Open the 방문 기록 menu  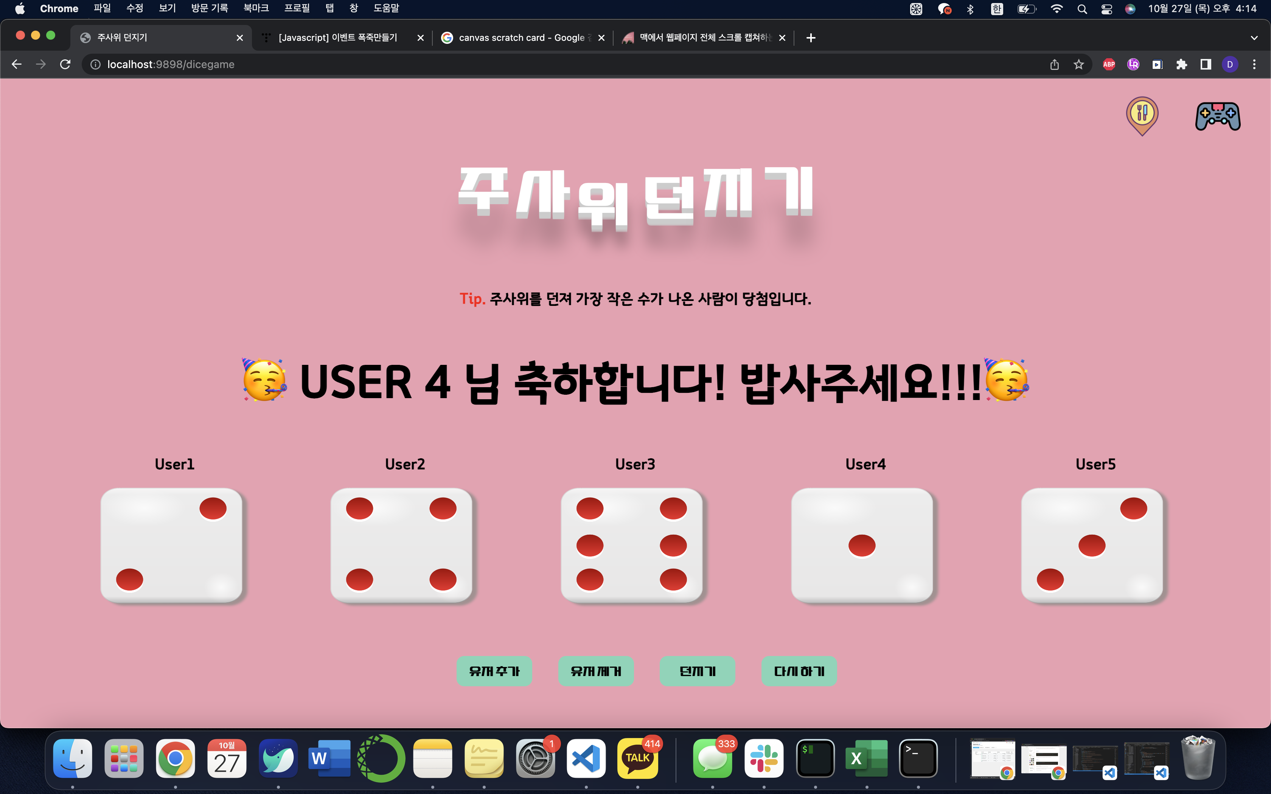(208, 8)
